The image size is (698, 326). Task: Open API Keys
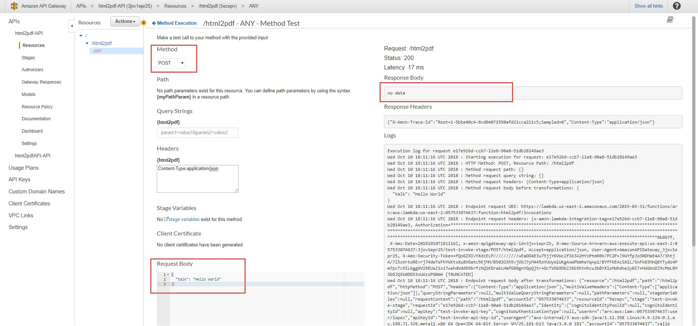tap(19, 180)
